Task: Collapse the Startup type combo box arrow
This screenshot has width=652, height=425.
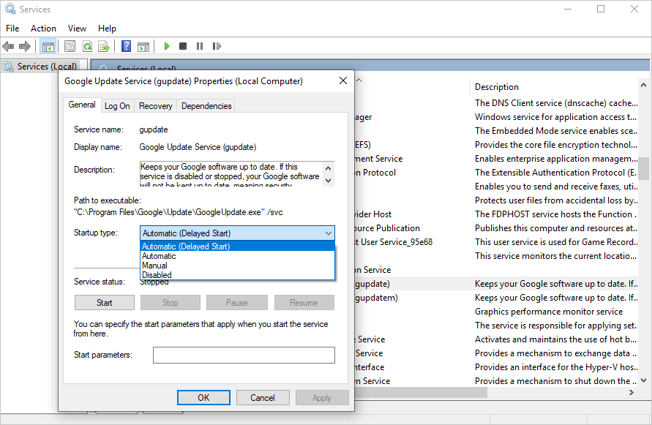Action: click(327, 233)
